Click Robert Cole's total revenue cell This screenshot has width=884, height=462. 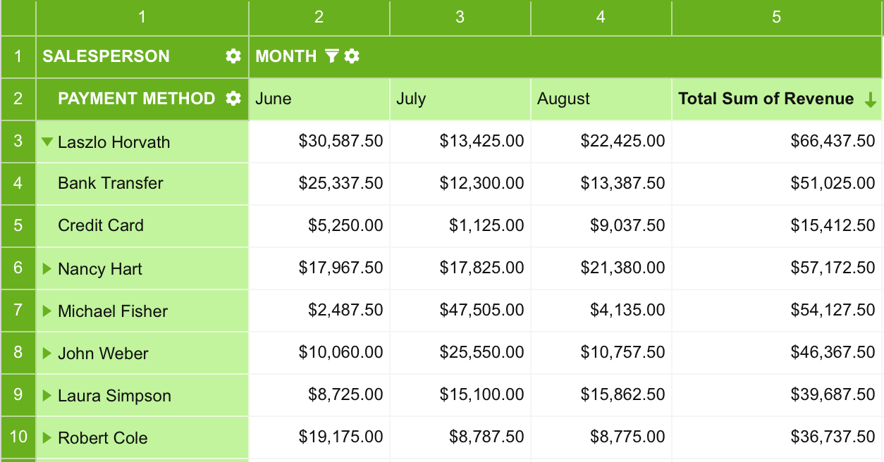(x=776, y=437)
